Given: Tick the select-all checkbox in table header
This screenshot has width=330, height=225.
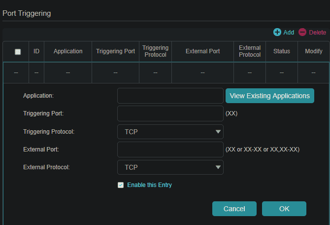Looking at the screenshot, I should pos(18,52).
